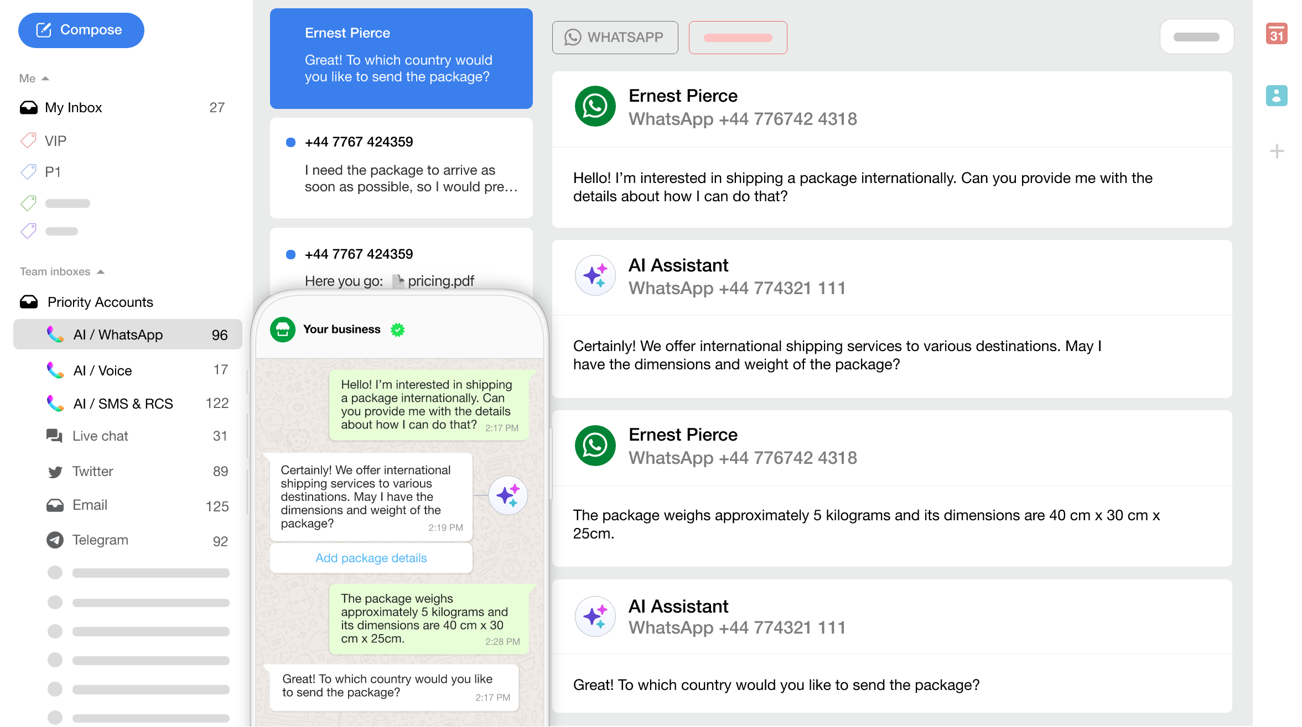Select the Twitter inbox
This screenshot has height=727, width=1302.
pos(92,471)
